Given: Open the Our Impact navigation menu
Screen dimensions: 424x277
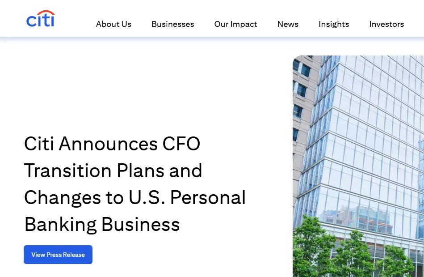Looking at the screenshot, I should click(235, 24).
